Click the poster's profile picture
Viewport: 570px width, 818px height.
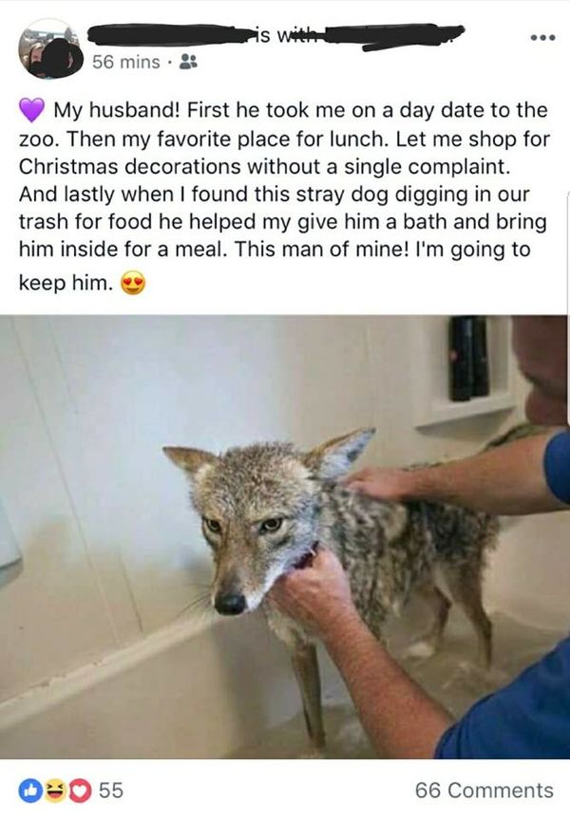point(50,49)
